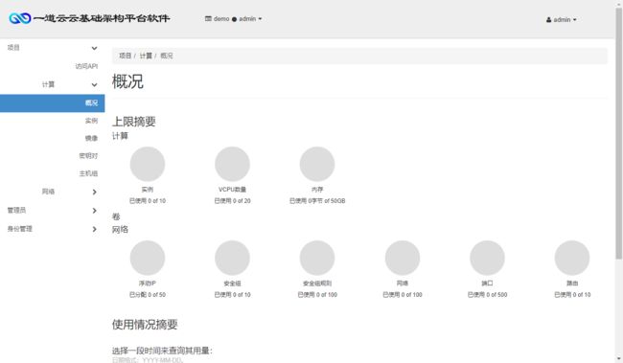Screen dimensions: 623x363
Task: Click the VCPU数量 usage pie chart
Action: [233, 164]
